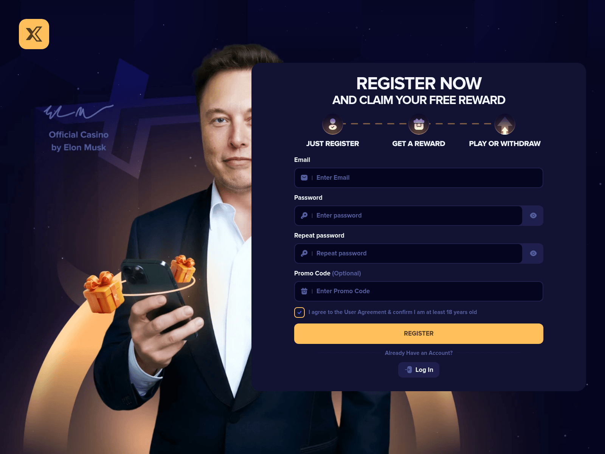Screen dimensions: 605x454
Task: Click the Log In button
Action: coord(419,370)
